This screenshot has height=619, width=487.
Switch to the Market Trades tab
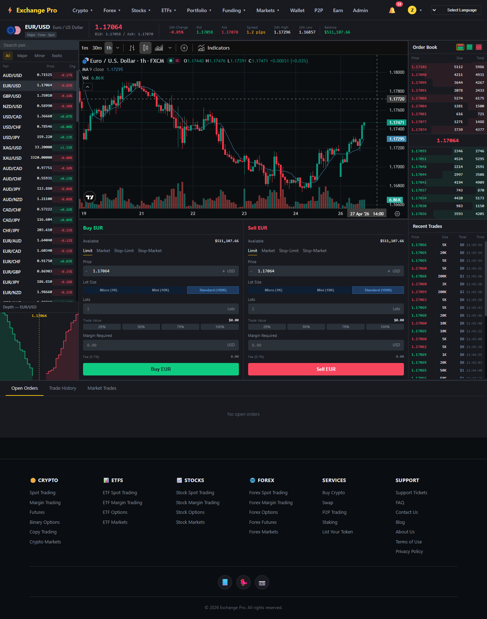pos(102,388)
